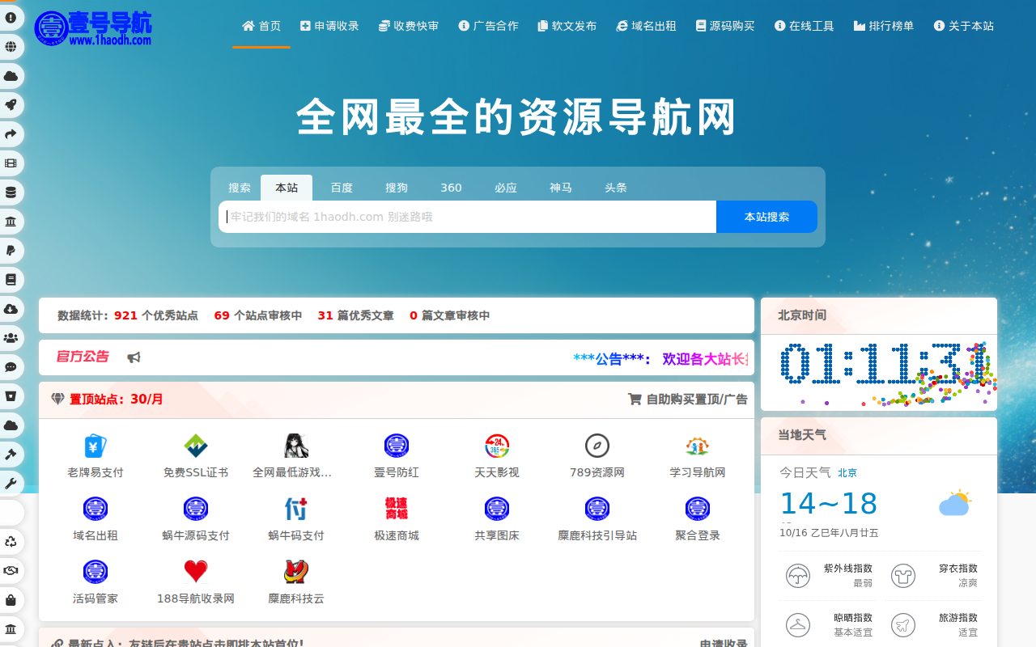
Task: Open the 排行榜单 navigation menu
Action: (883, 26)
